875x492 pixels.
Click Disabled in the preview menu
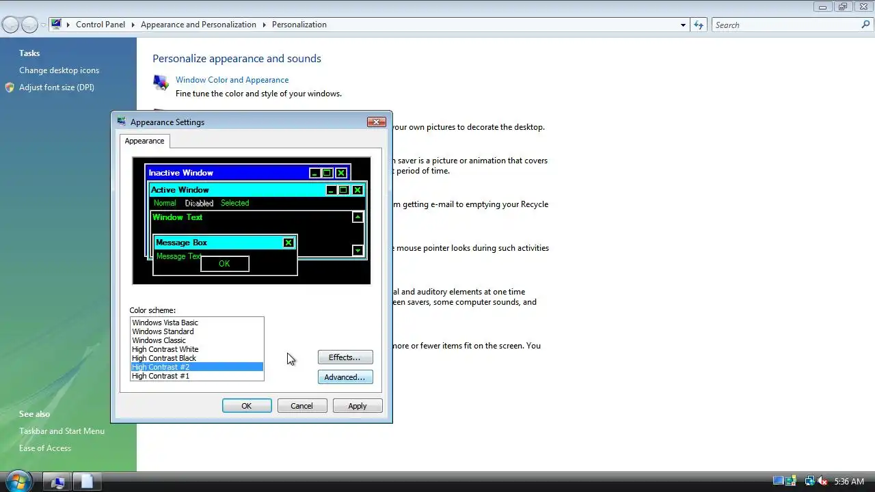pos(199,203)
